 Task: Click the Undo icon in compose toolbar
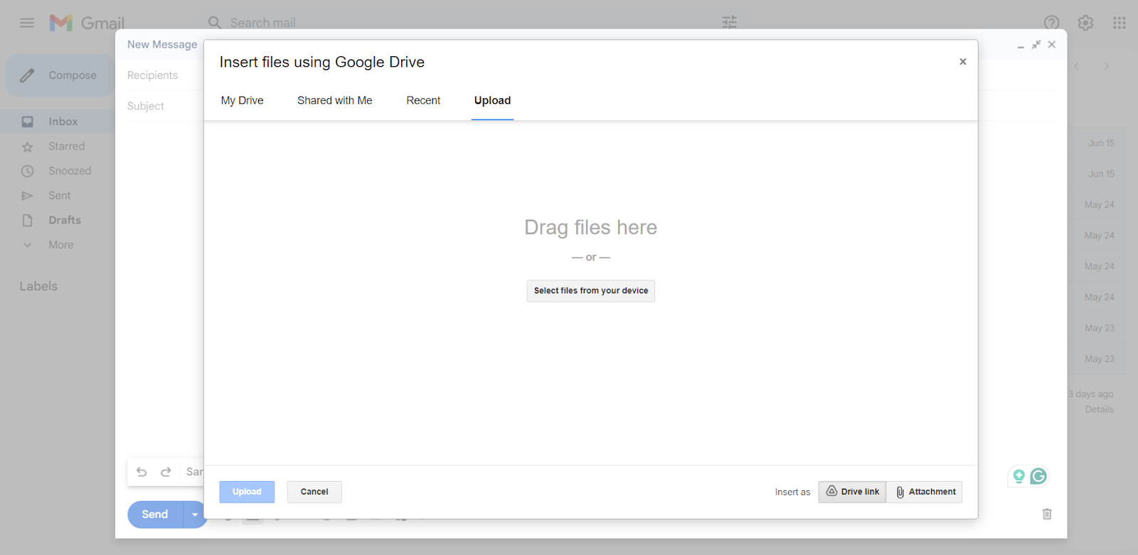point(142,472)
